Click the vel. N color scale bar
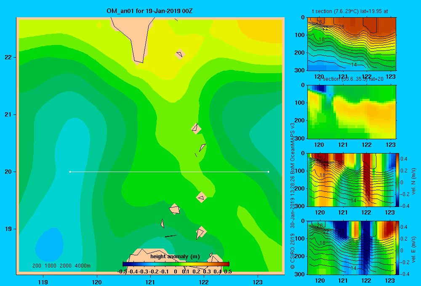The width and height of the screenshot is (421, 286). (398, 180)
